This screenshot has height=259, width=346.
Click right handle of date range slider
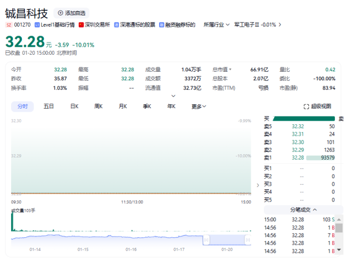pos(248,240)
